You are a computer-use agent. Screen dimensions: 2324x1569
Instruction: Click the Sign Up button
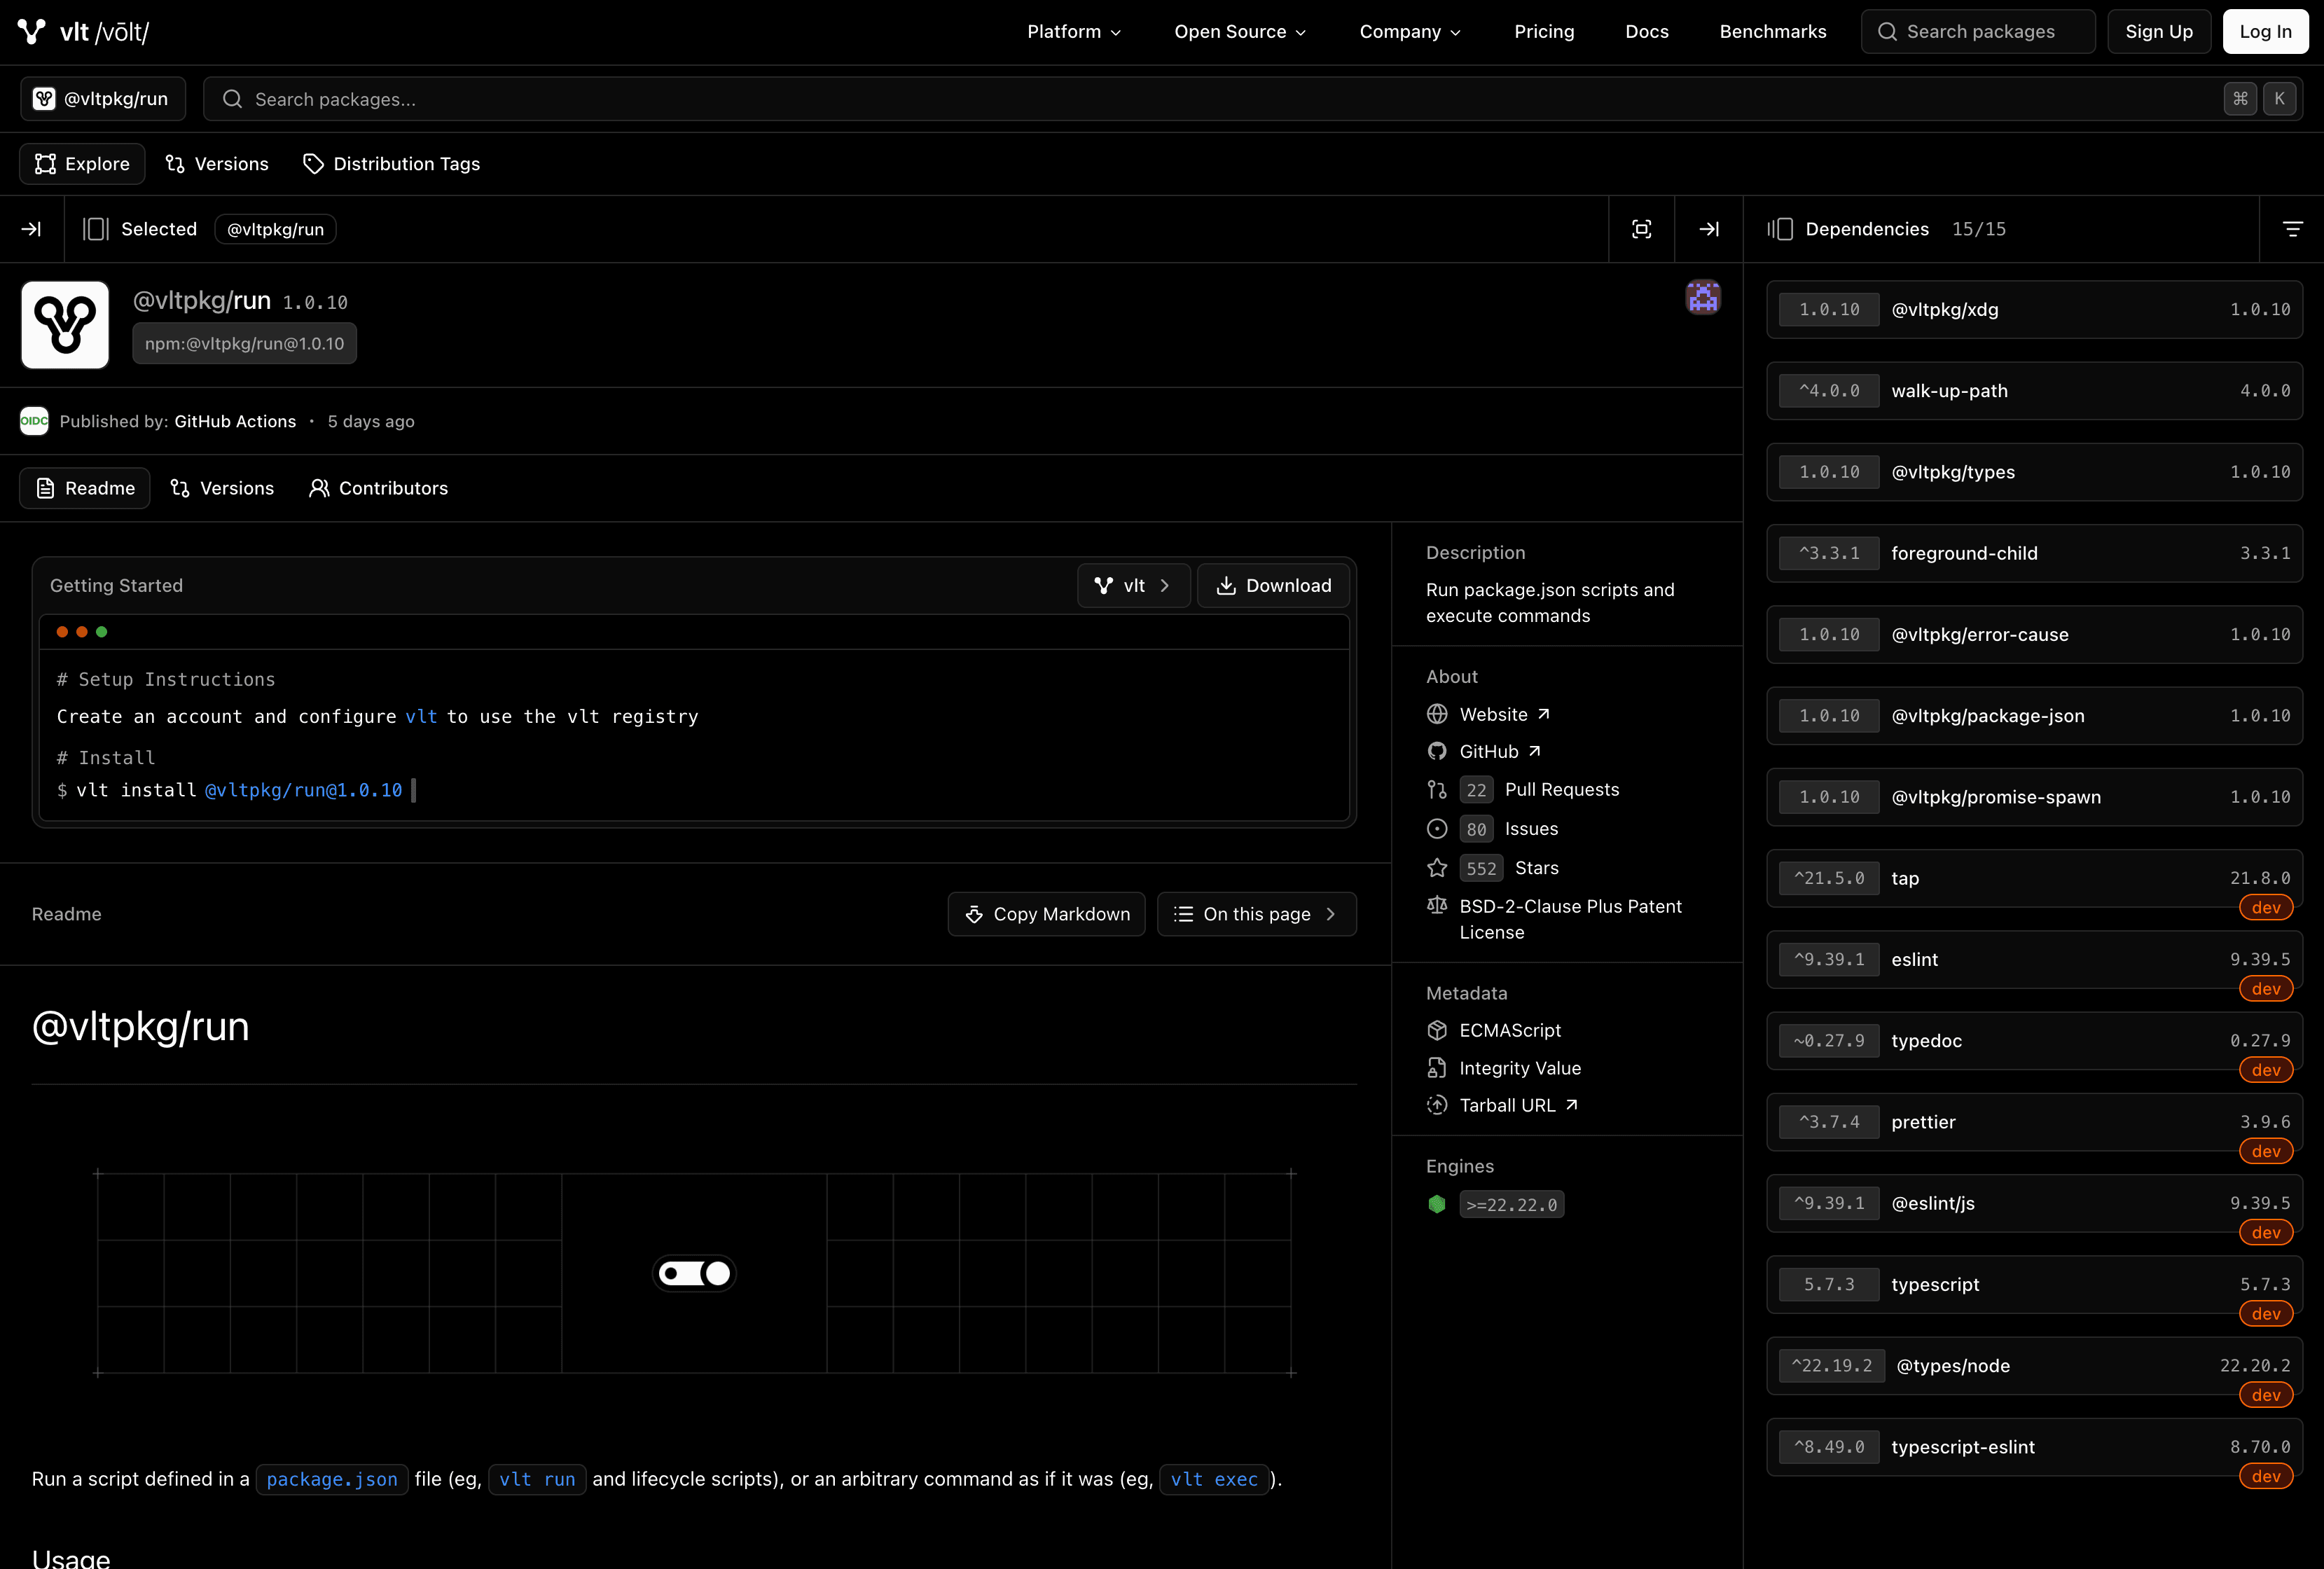(2159, 32)
